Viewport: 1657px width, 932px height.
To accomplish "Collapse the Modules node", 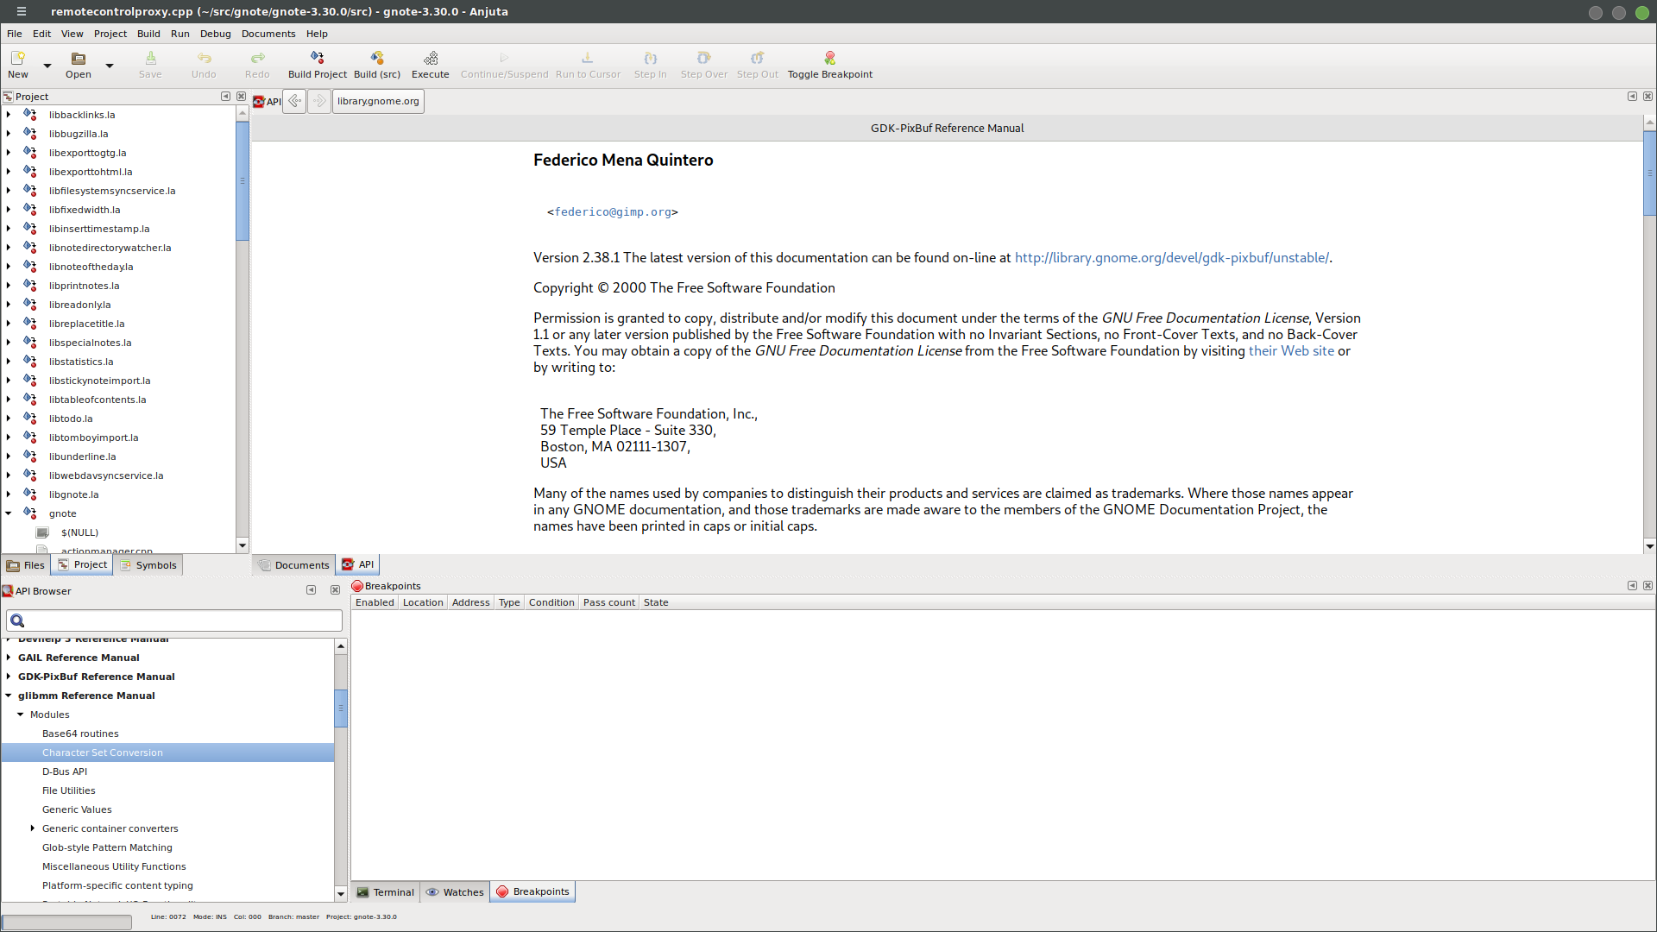I will coord(21,715).
